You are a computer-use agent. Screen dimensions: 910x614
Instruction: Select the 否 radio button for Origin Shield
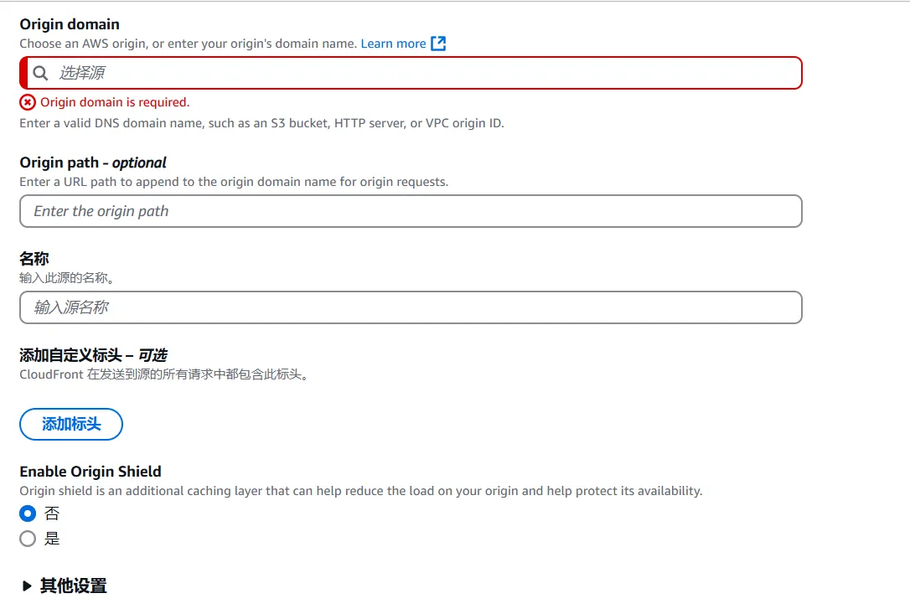click(x=28, y=513)
